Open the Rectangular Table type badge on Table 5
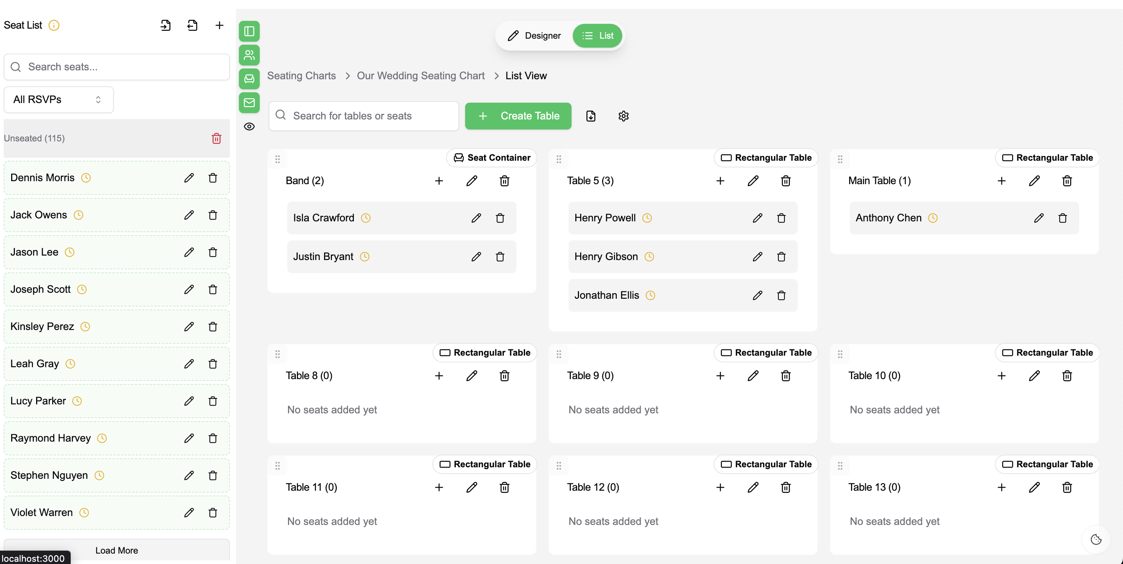1123x564 pixels. [x=766, y=158]
